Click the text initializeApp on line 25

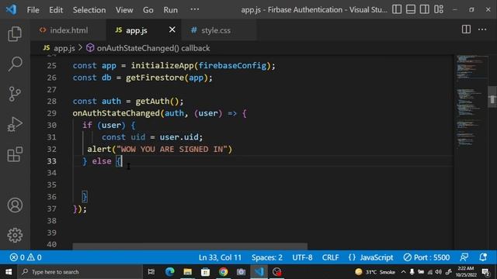click(x=162, y=65)
